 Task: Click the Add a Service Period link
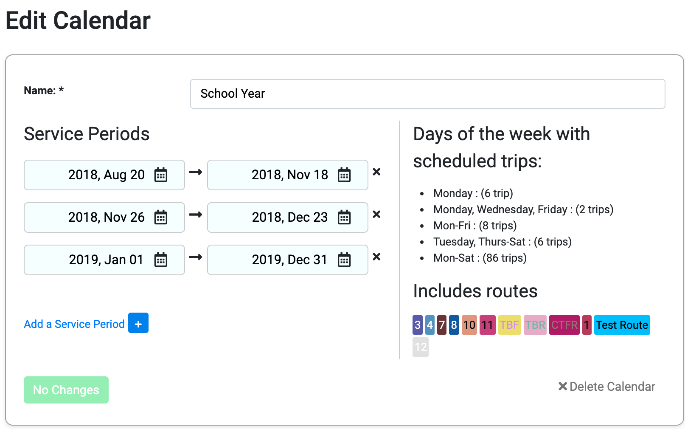74,324
